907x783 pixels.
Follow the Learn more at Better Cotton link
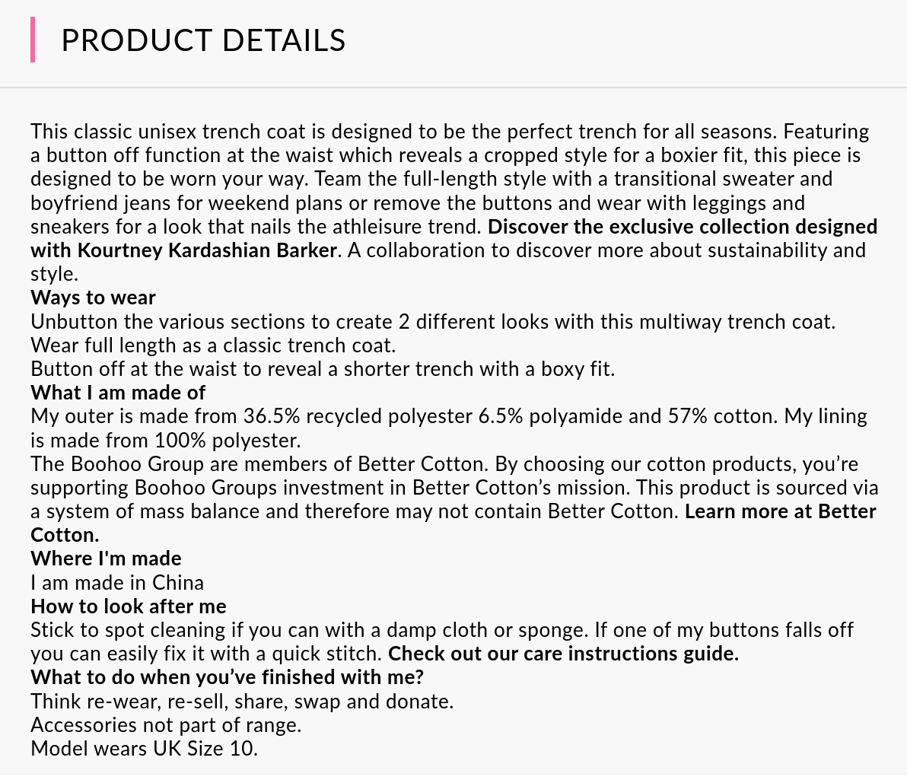point(780,511)
